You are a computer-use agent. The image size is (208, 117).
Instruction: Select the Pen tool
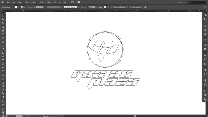(x=3, y=31)
